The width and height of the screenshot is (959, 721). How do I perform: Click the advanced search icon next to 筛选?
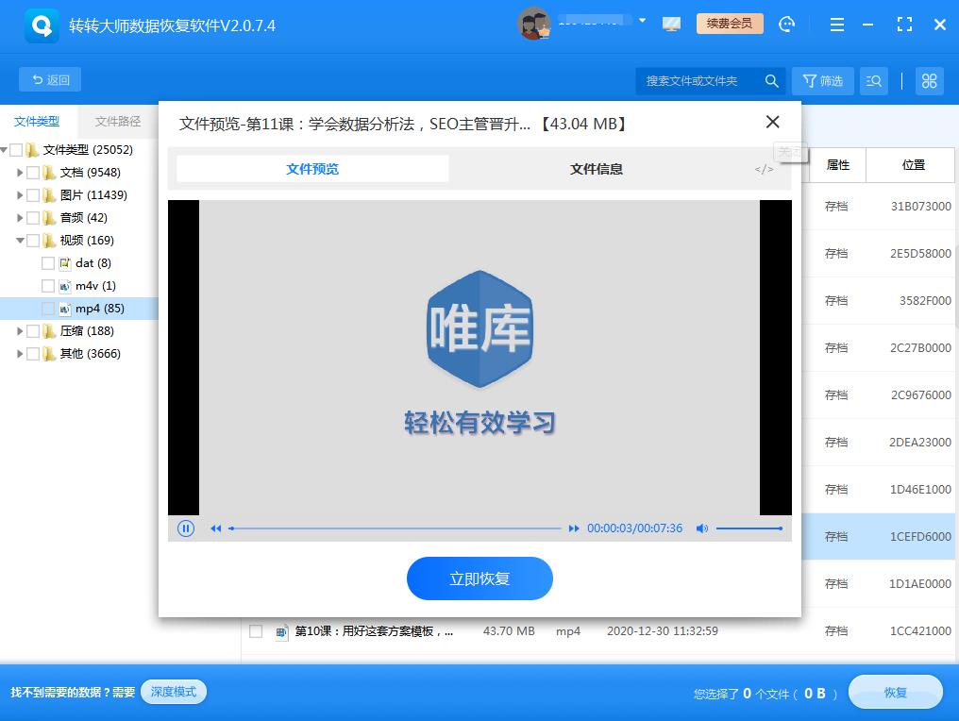(873, 80)
